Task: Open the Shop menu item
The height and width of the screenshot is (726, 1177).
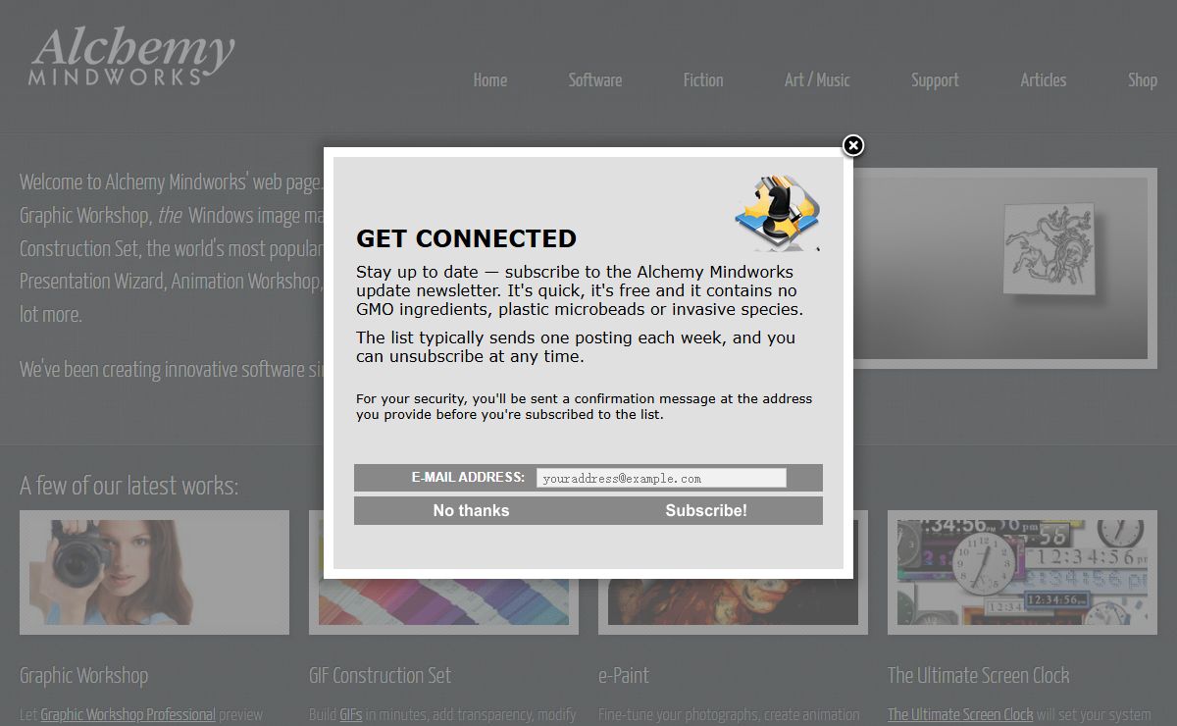Action: (x=1143, y=80)
